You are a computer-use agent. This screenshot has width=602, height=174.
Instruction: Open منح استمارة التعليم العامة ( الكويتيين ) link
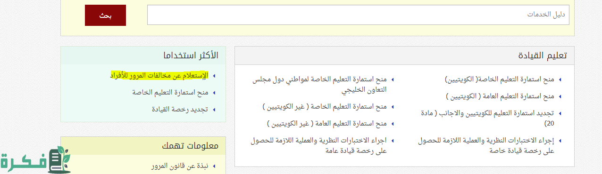coord(500,96)
